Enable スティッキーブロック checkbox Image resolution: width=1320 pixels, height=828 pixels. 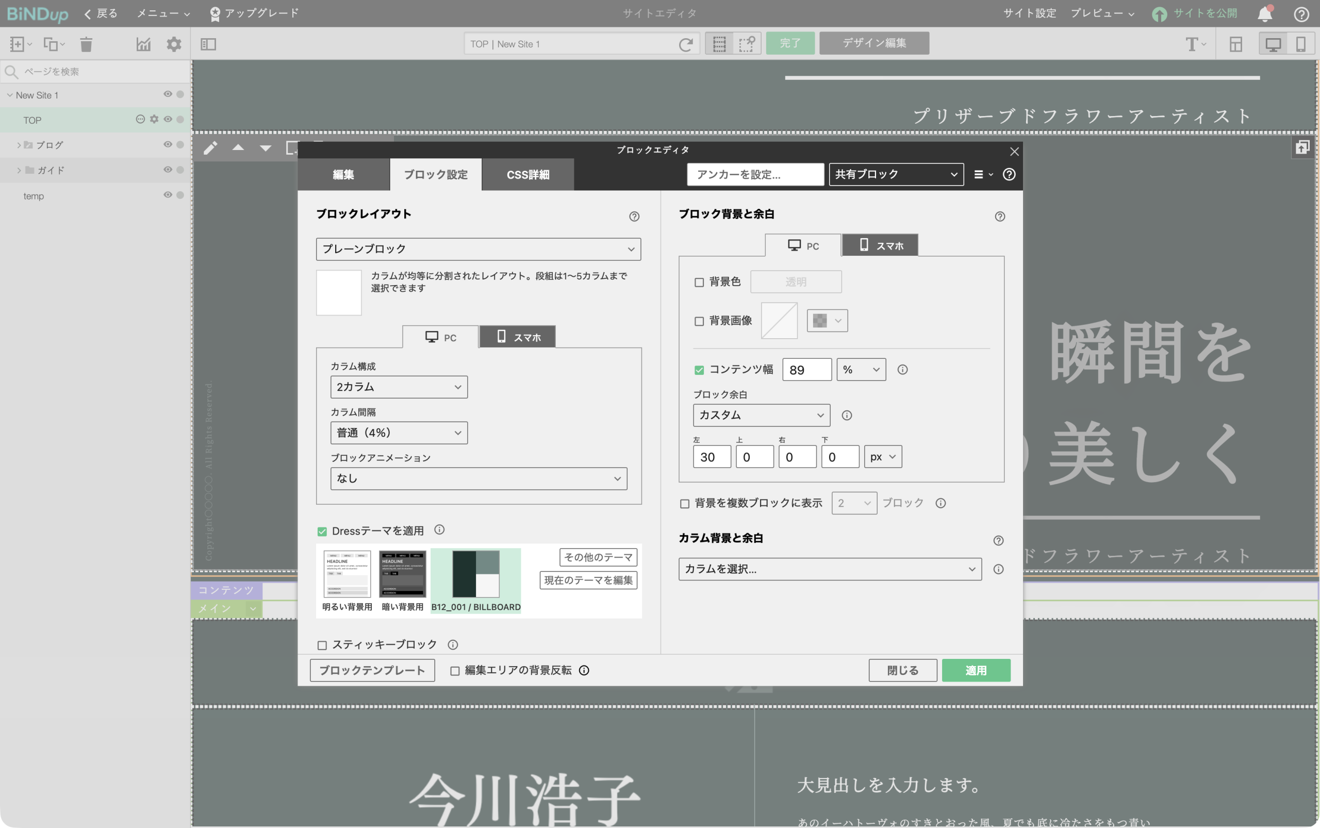click(322, 645)
